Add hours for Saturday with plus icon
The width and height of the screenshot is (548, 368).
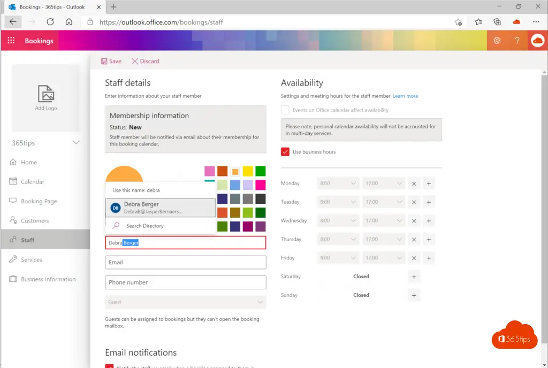tap(414, 277)
